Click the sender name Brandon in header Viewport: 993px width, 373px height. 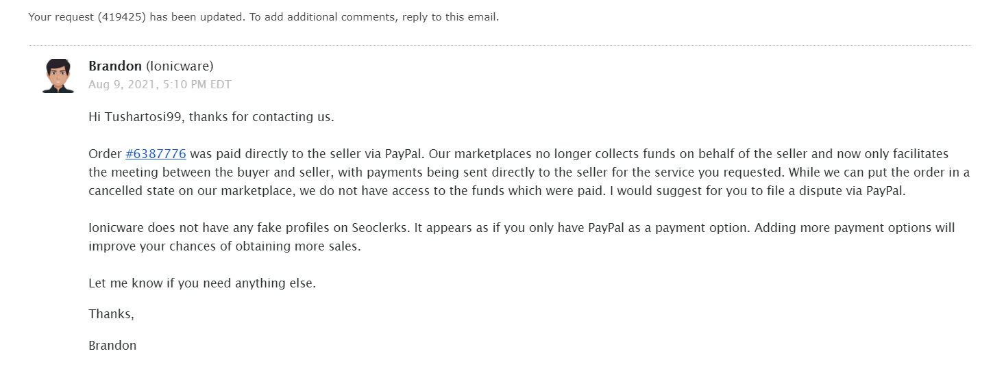coord(115,66)
